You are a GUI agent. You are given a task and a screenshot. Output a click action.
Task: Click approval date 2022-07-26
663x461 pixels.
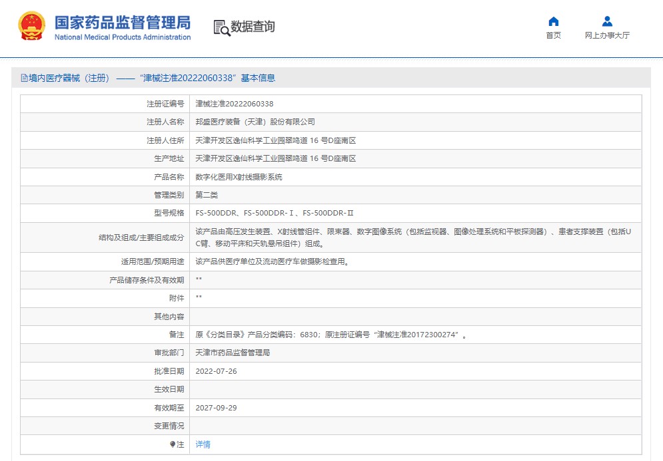(216, 371)
